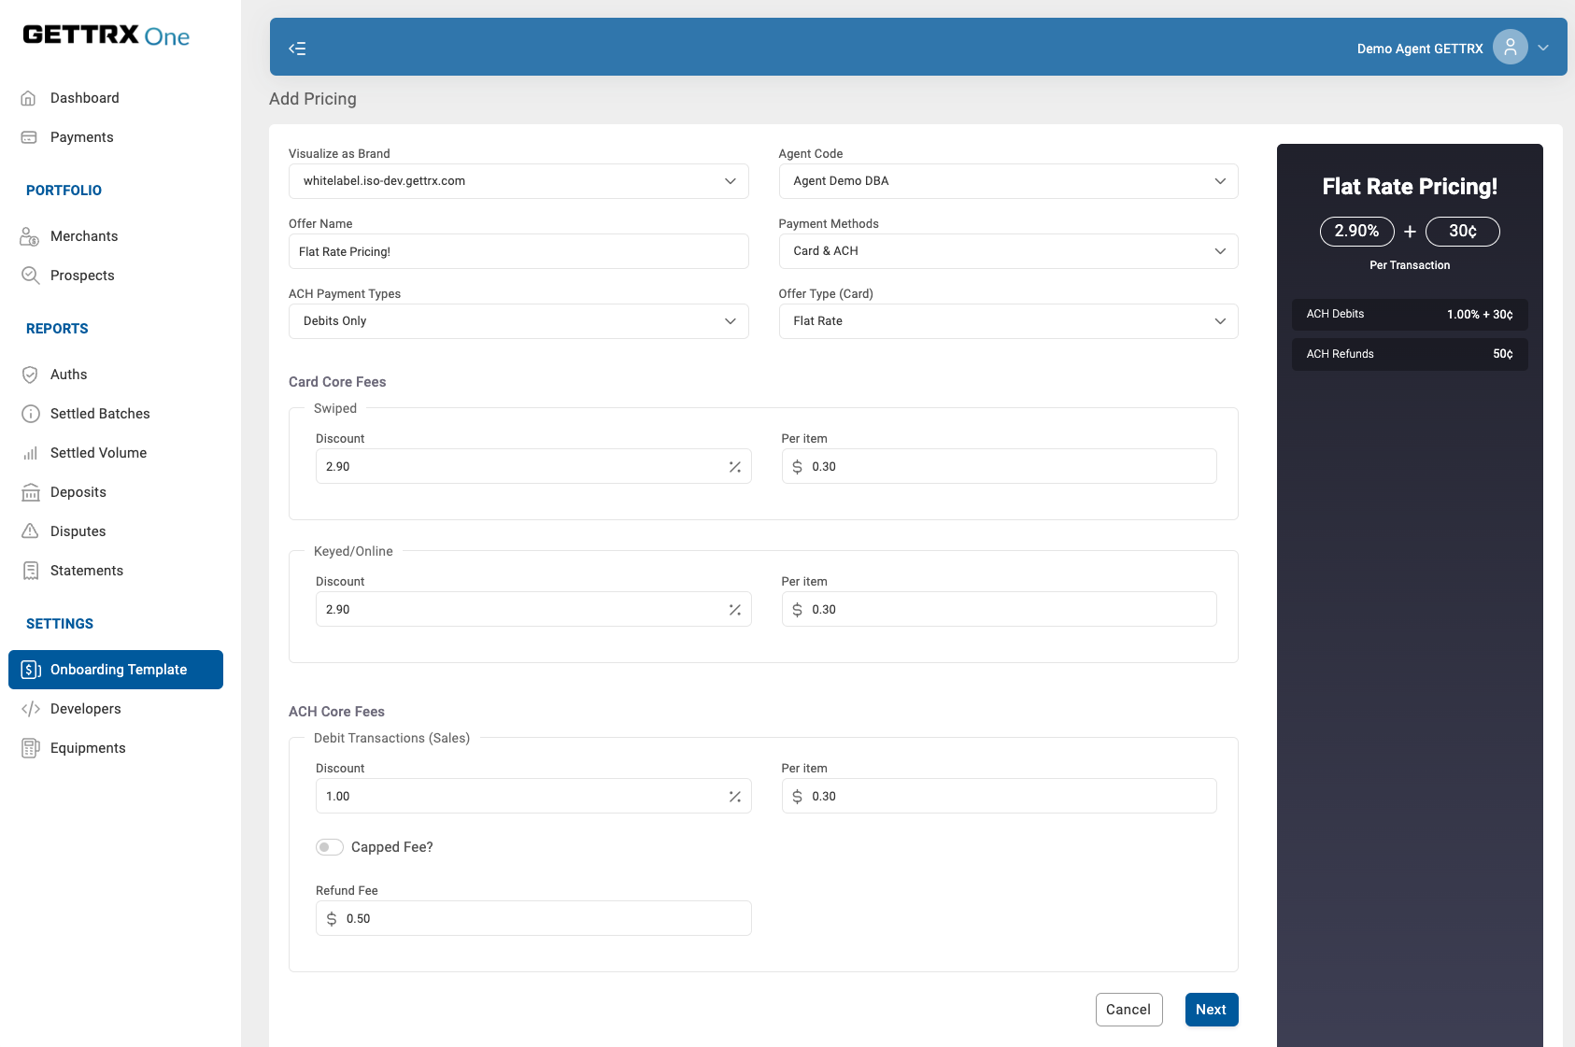This screenshot has height=1047, width=1575.
Task: Toggle the Capped Fee switch
Action: pos(329,847)
